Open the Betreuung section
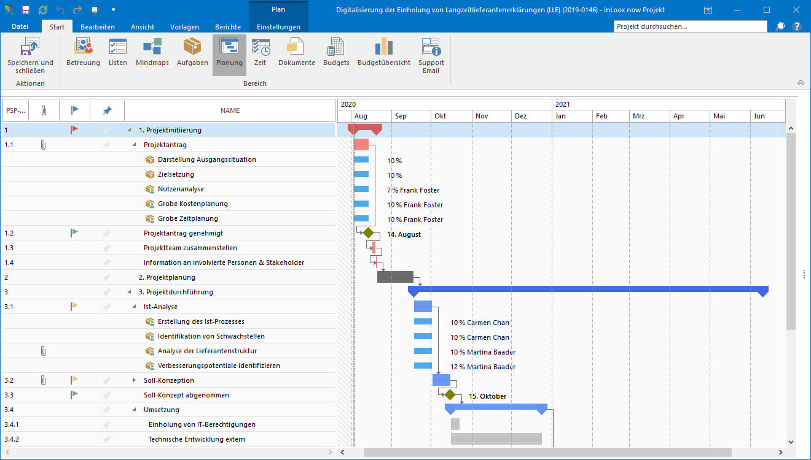Image resolution: width=811 pixels, height=460 pixels. pos(83,52)
